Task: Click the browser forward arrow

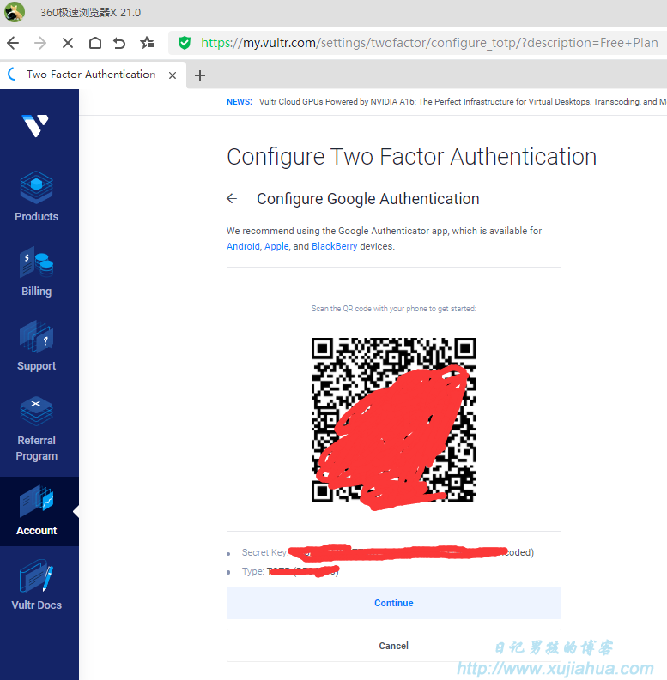Action: pyautogui.click(x=40, y=43)
